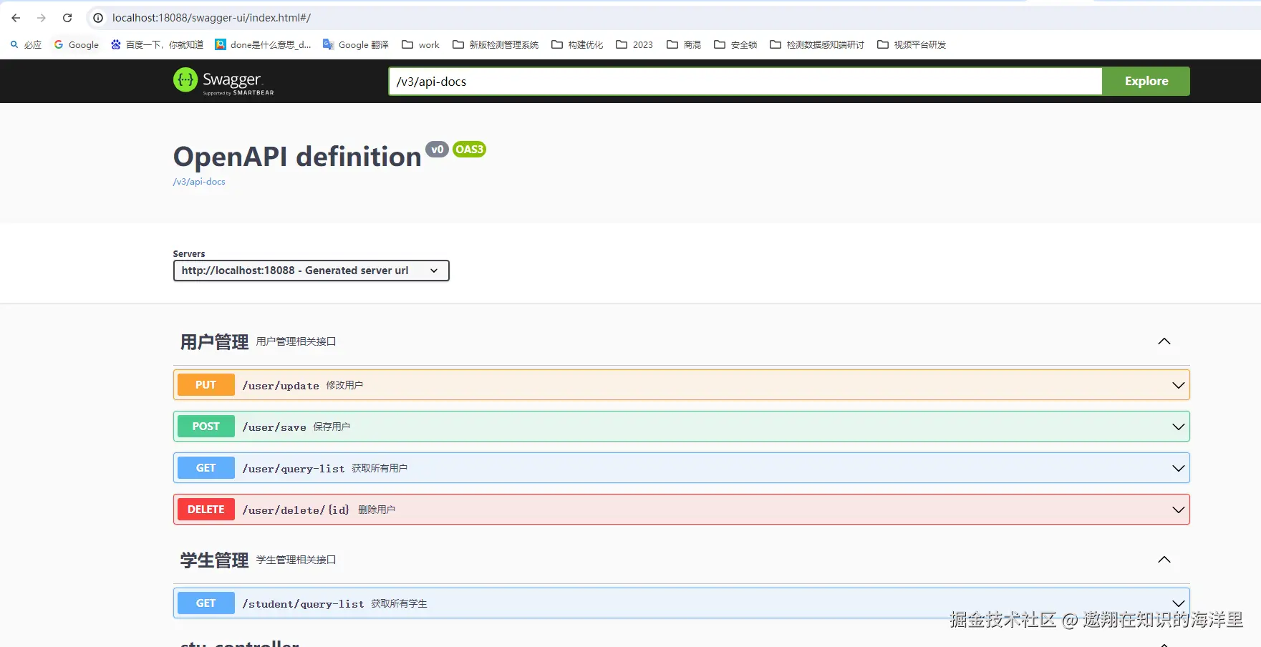1261x647 pixels.
Task: Click the v0 version badge
Action: [437, 150]
